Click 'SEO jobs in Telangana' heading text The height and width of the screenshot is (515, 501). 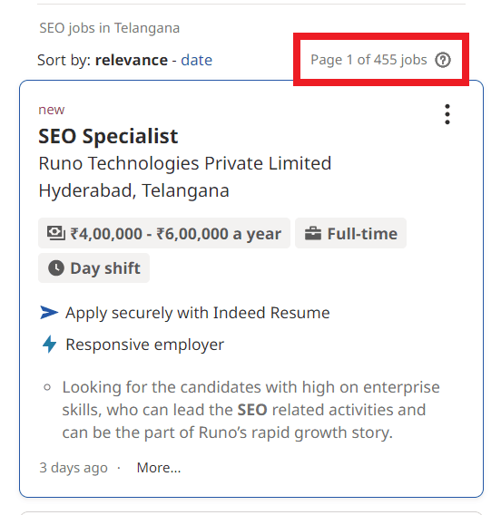click(110, 28)
